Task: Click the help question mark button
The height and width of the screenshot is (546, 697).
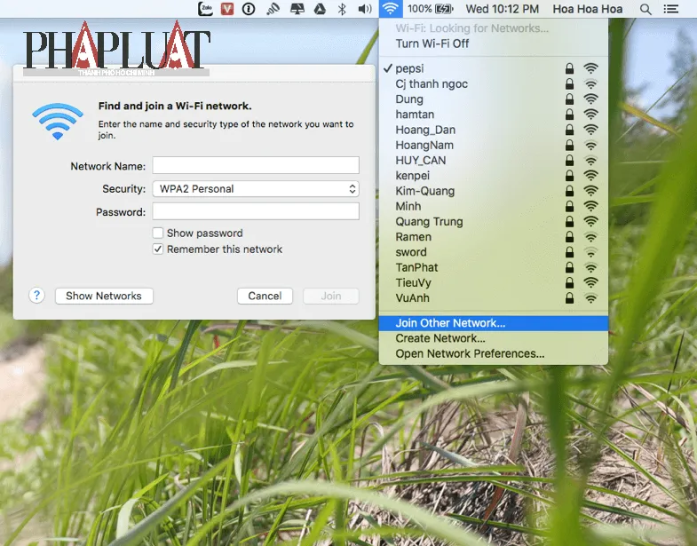Action: pos(36,296)
